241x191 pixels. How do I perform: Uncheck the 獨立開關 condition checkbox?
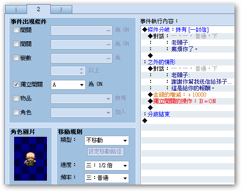[x=16, y=85]
